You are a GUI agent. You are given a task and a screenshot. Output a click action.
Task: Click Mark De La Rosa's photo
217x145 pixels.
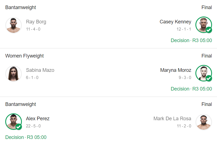203,122
